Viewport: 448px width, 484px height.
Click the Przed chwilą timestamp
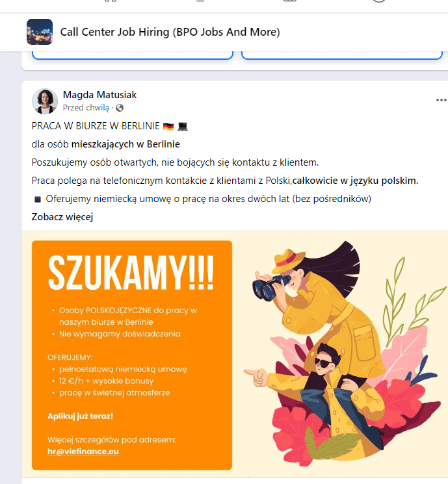coord(86,108)
